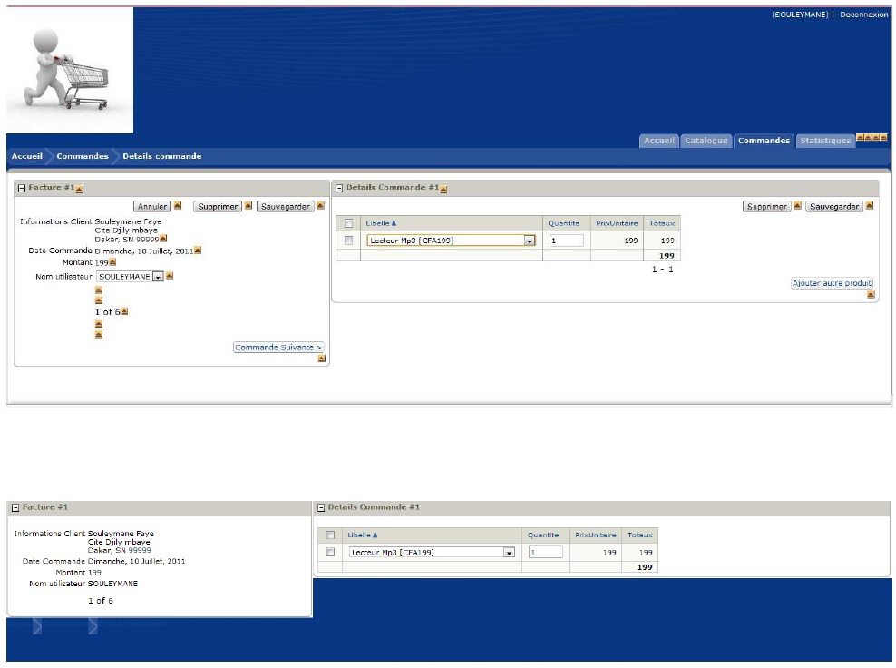
Task: Click edit icon next to "1 of 6" in upper panel
Action: click(124, 311)
